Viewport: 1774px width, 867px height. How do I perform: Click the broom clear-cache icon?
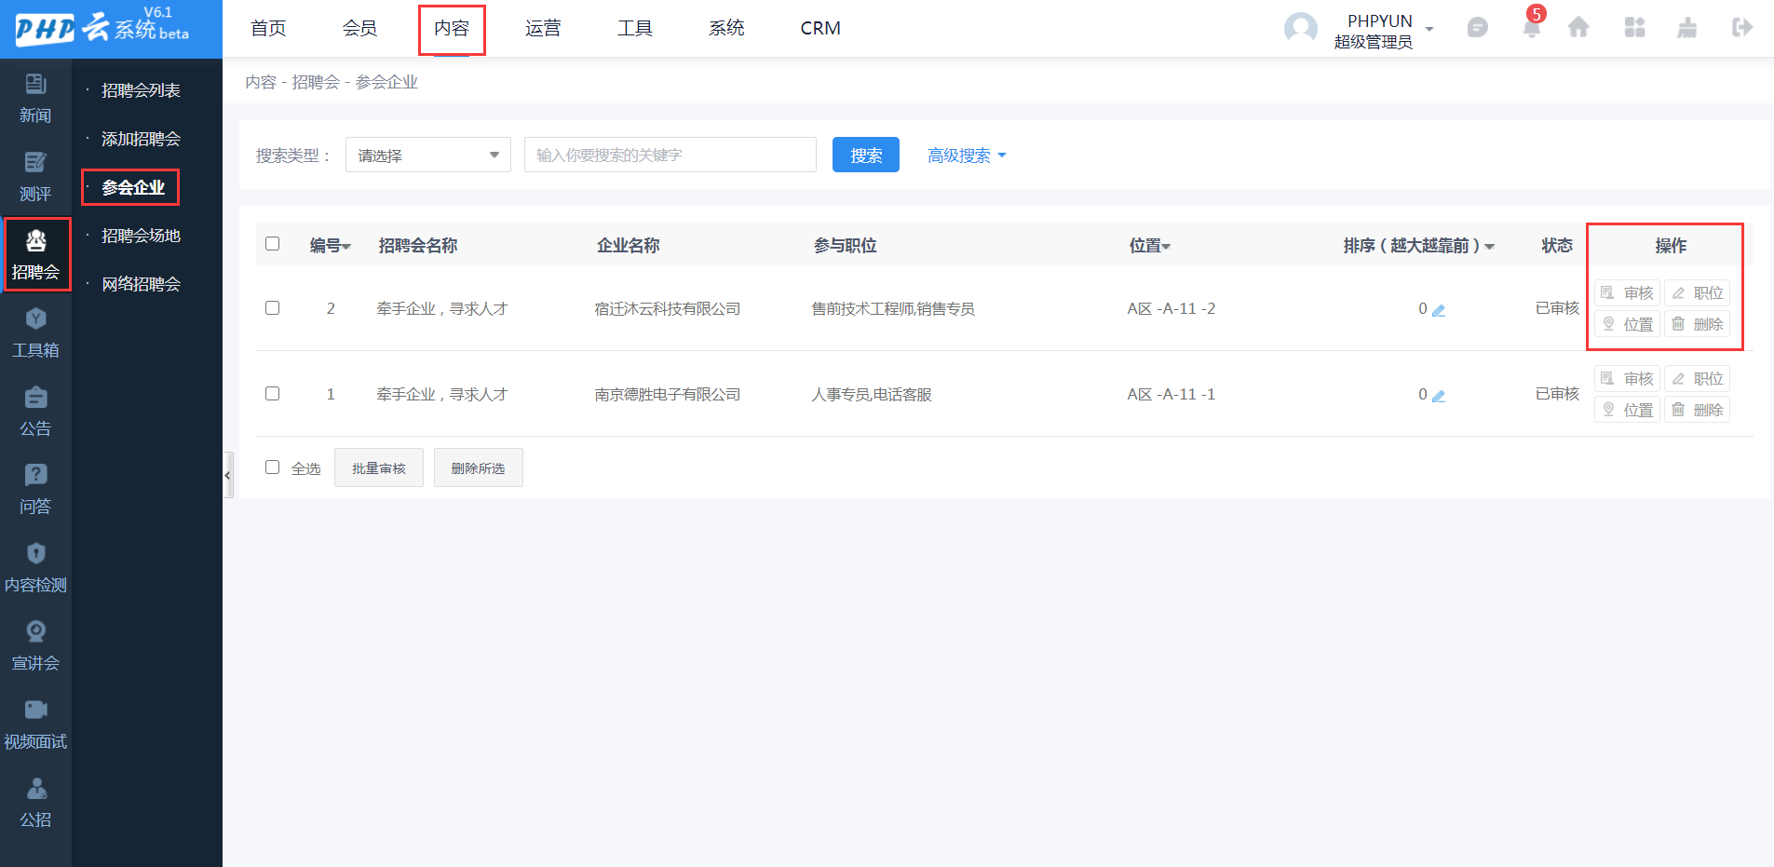point(1686,28)
